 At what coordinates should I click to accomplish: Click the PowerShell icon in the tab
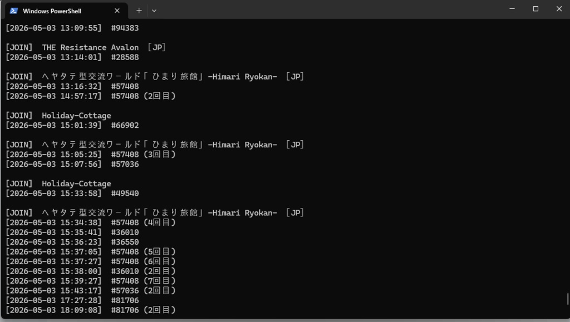[x=14, y=11]
